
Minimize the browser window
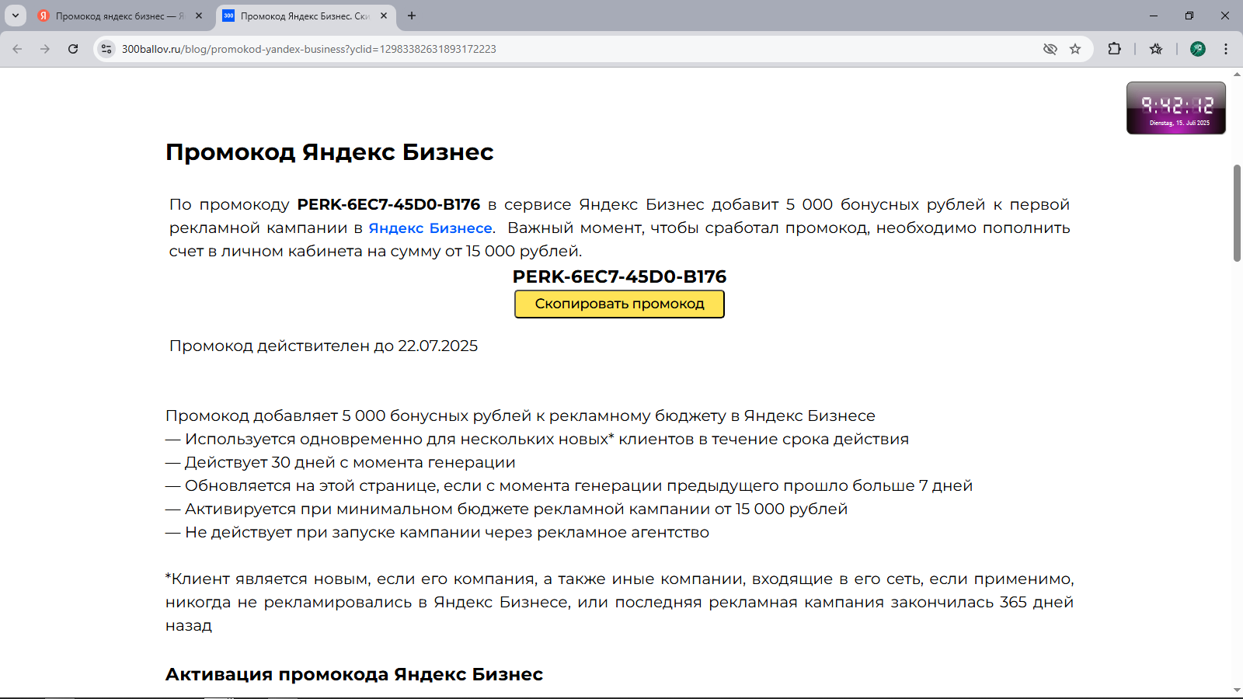[1154, 16]
